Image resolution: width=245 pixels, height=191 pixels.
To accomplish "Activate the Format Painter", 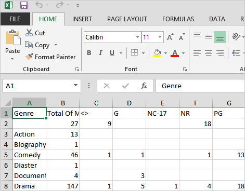I will tap(50, 57).
